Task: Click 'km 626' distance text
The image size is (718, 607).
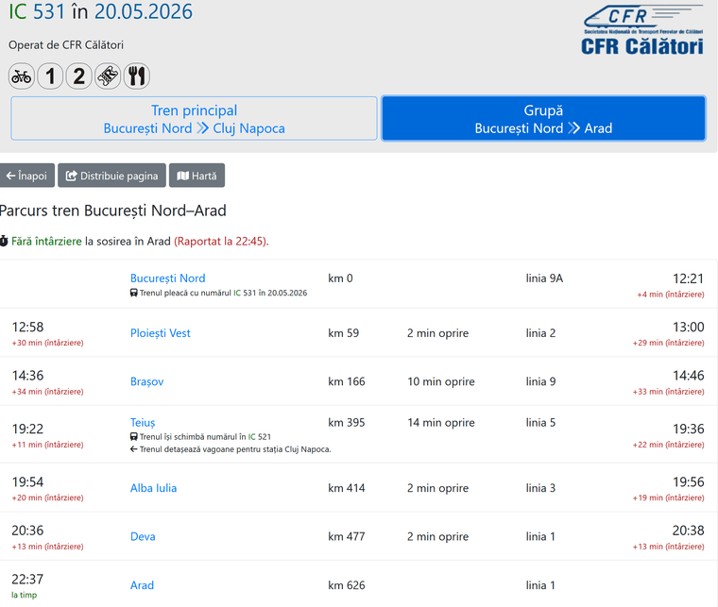Action: pyautogui.click(x=347, y=585)
